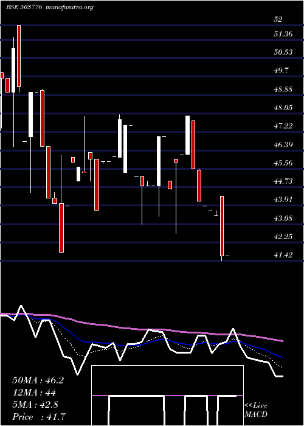Click the munafasutra.org label

pyautogui.click(x=70, y=7)
